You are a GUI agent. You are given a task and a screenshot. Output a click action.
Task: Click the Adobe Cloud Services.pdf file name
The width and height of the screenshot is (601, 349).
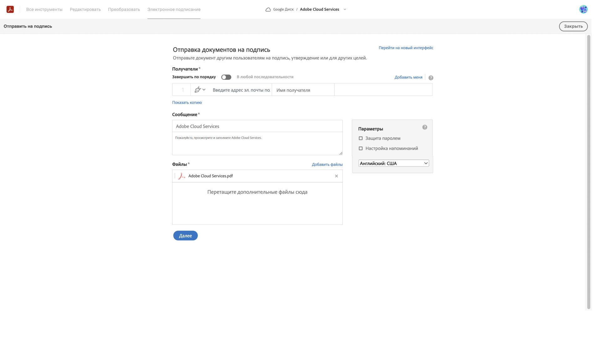210,176
